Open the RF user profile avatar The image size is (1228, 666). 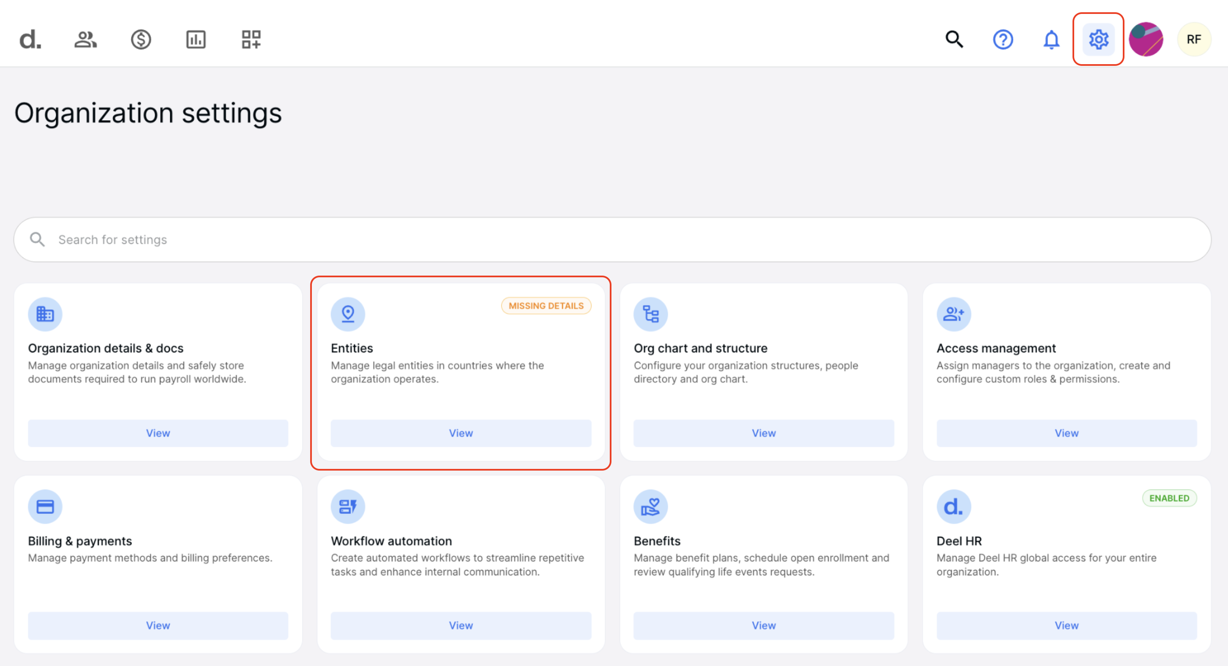(x=1194, y=40)
